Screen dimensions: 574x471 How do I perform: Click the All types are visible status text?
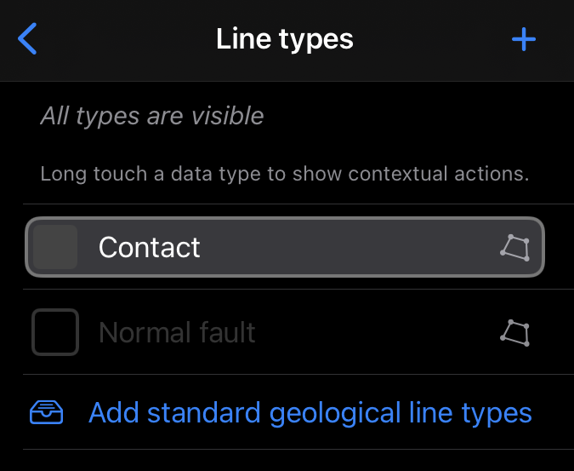(152, 116)
